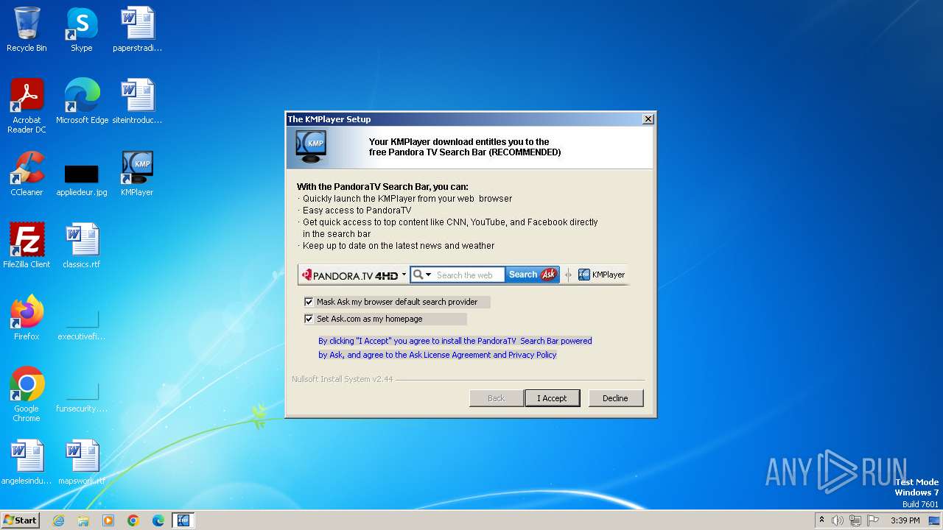This screenshot has width=943, height=530.
Task: Select the appliedeur.jpg image file
Action: coord(81,180)
